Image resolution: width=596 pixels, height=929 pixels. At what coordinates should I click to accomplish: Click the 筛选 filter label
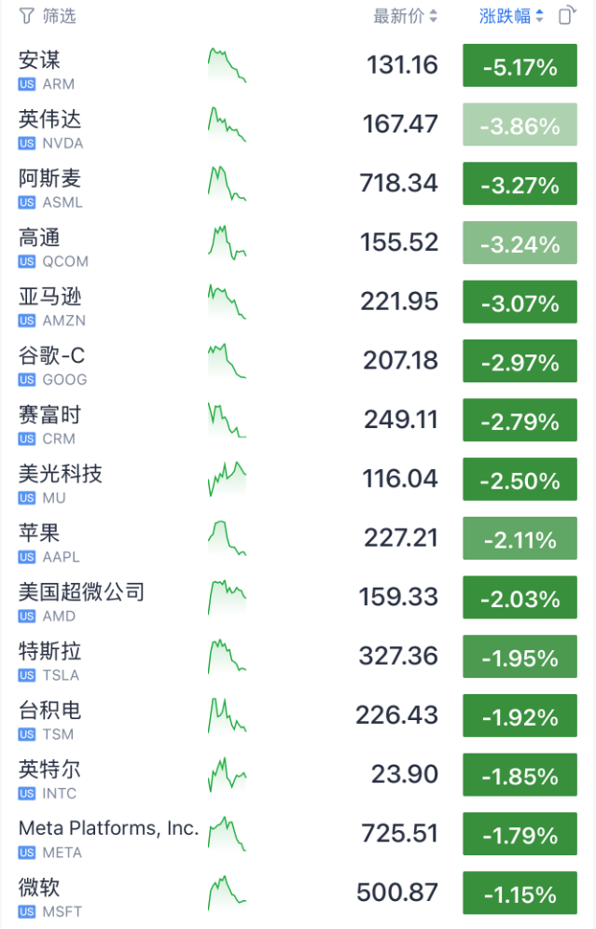click(x=60, y=16)
